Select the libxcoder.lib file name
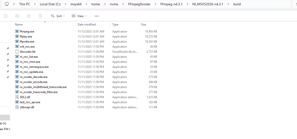Viewport: 297px width, 139px height. (28, 52)
